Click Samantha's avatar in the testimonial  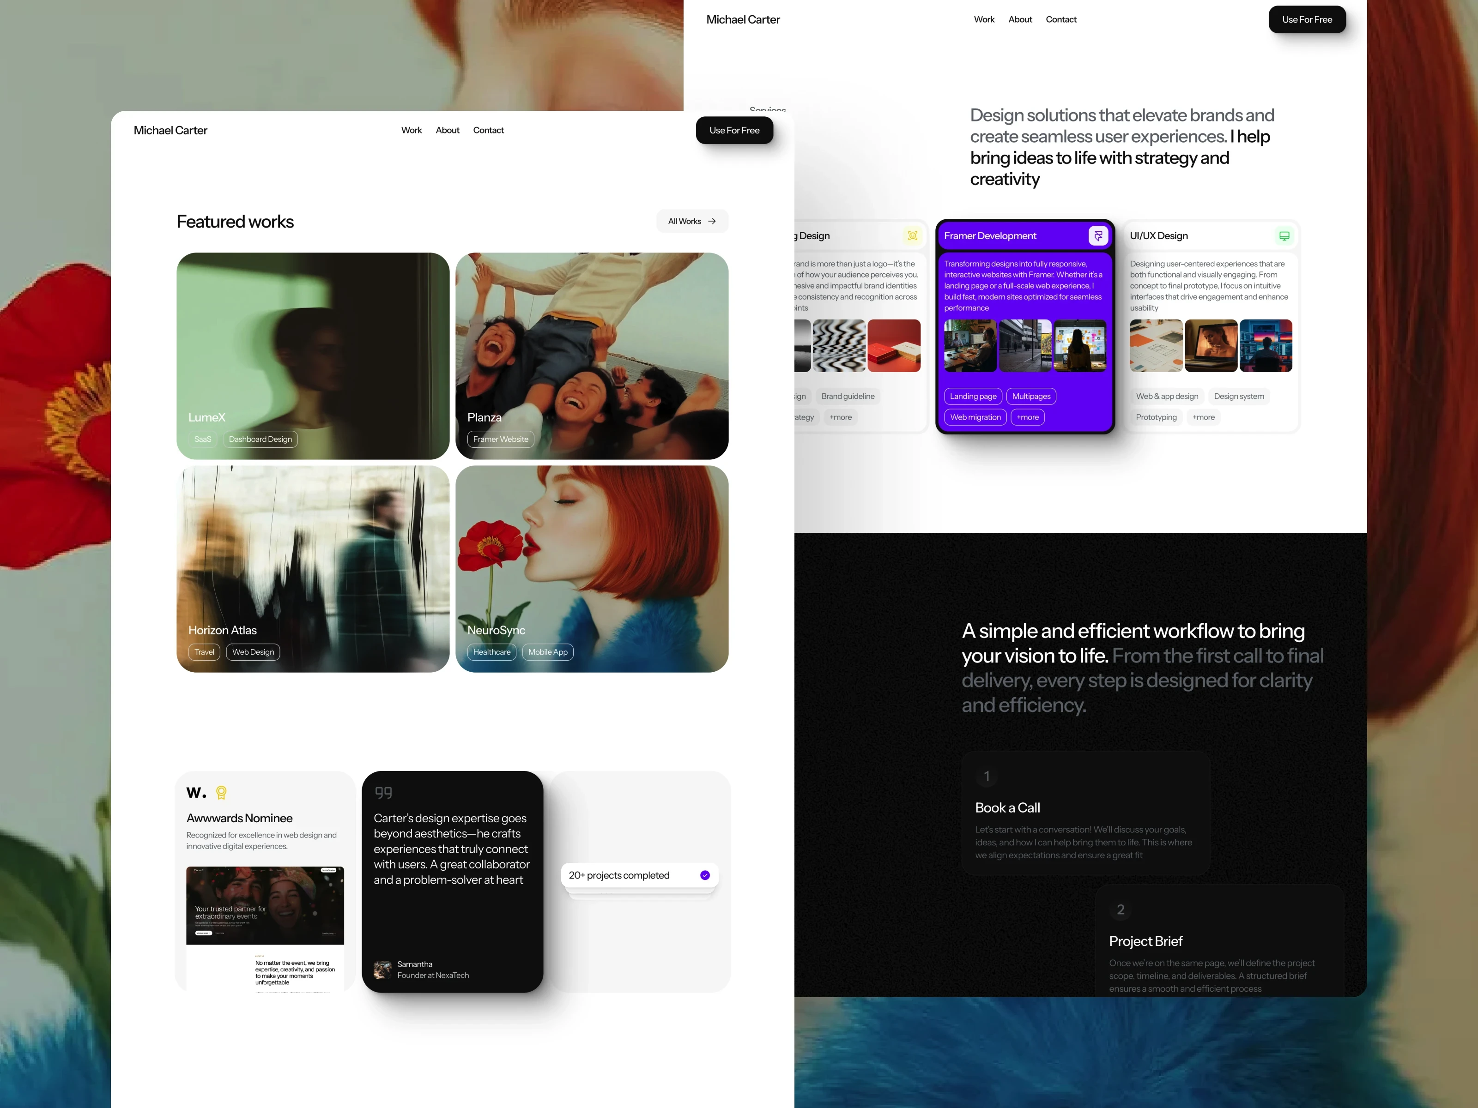coord(382,970)
